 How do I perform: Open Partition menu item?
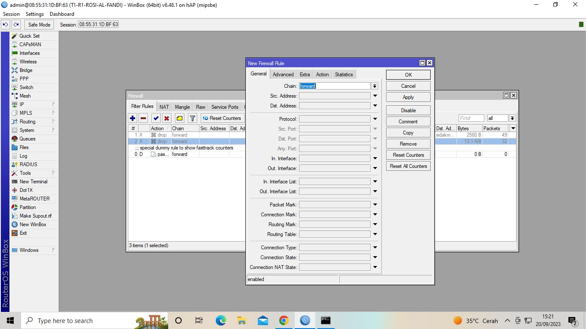coord(27,207)
